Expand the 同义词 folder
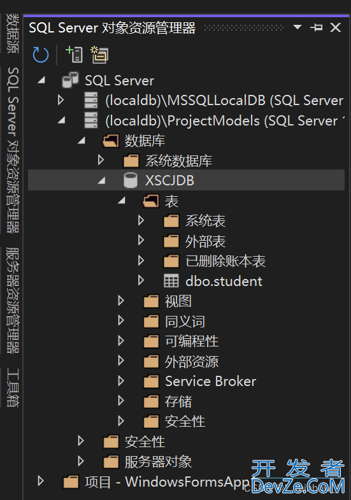The image size is (351, 500). click(121, 320)
